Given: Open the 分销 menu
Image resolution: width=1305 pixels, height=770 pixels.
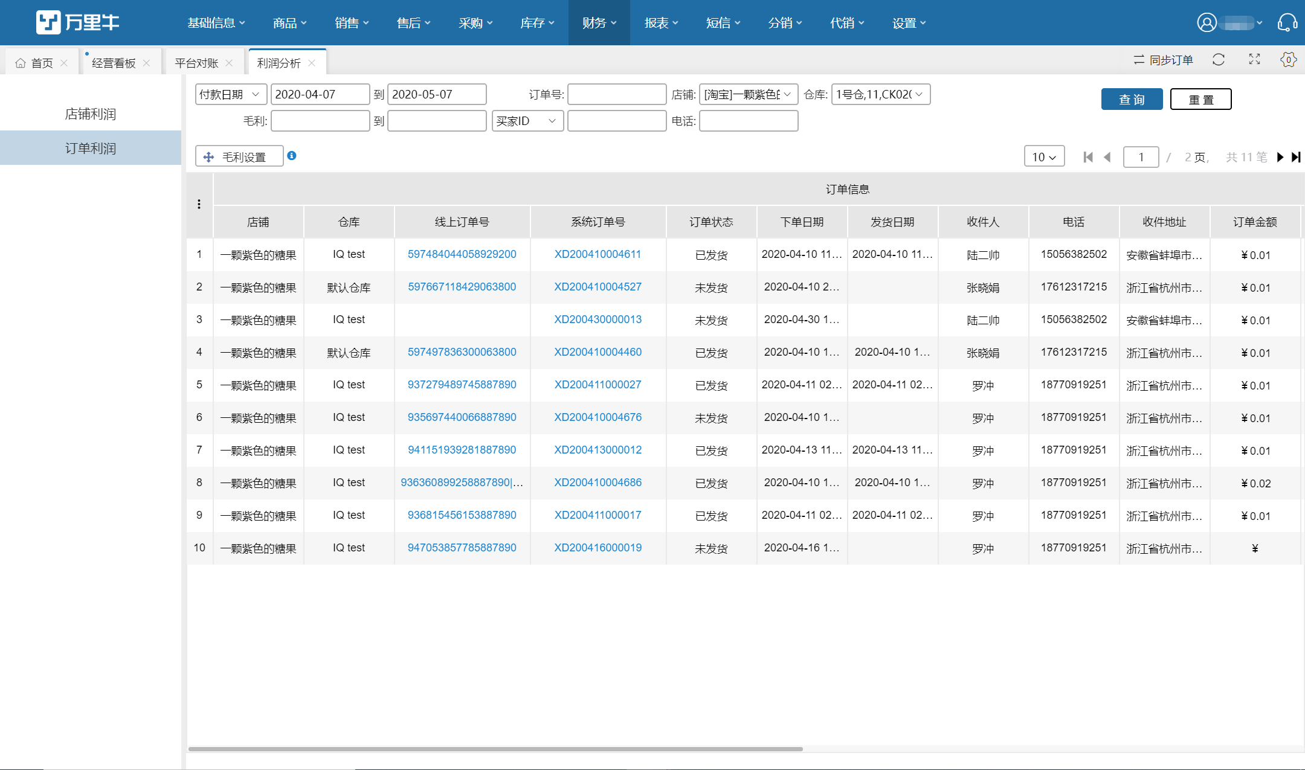Looking at the screenshot, I should tap(785, 23).
